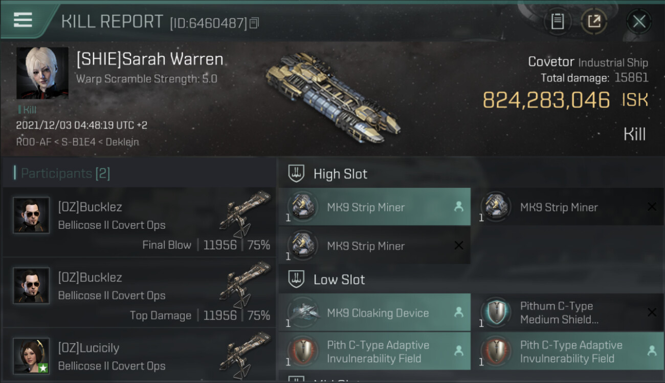The image size is (665, 383).
Task: Select the Covetor ship image
Action: click(332, 97)
